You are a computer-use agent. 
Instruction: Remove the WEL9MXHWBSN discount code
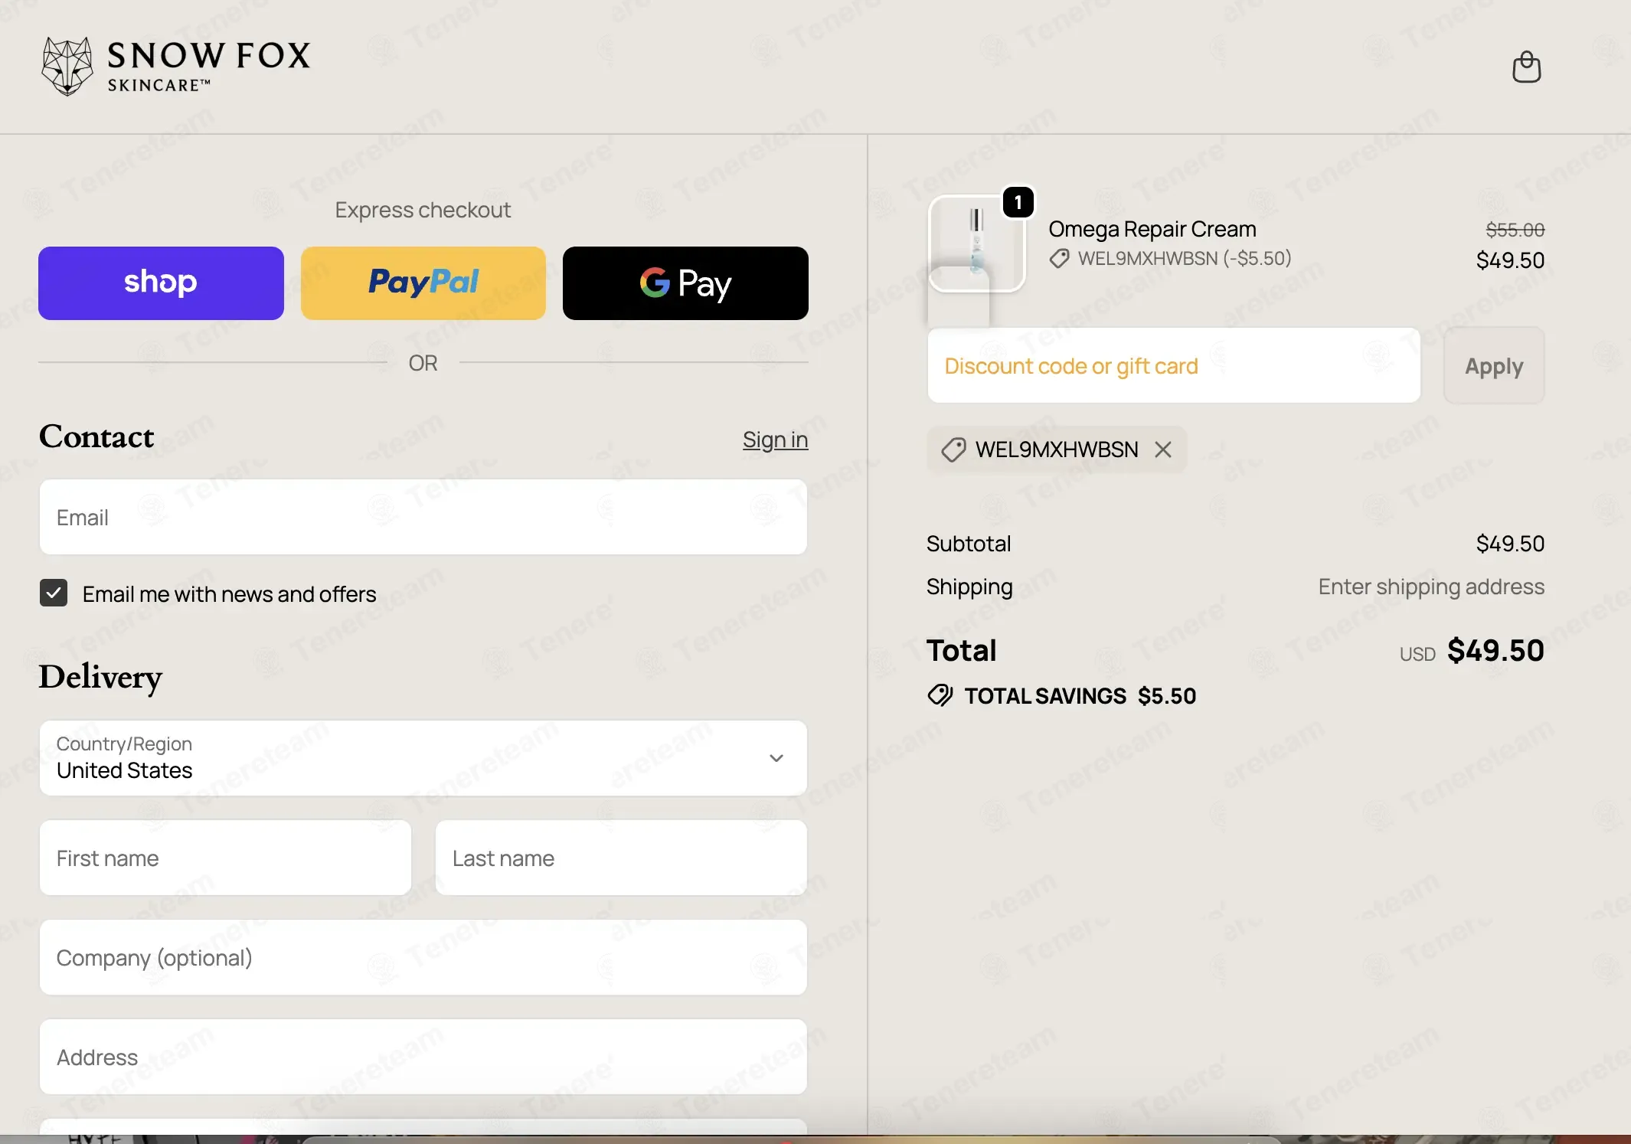pos(1163,449)
